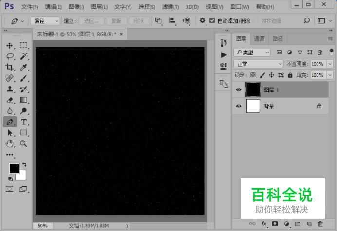Toggle layer filtering switch
Screen dimensions: 337x231
click(331, 52)
